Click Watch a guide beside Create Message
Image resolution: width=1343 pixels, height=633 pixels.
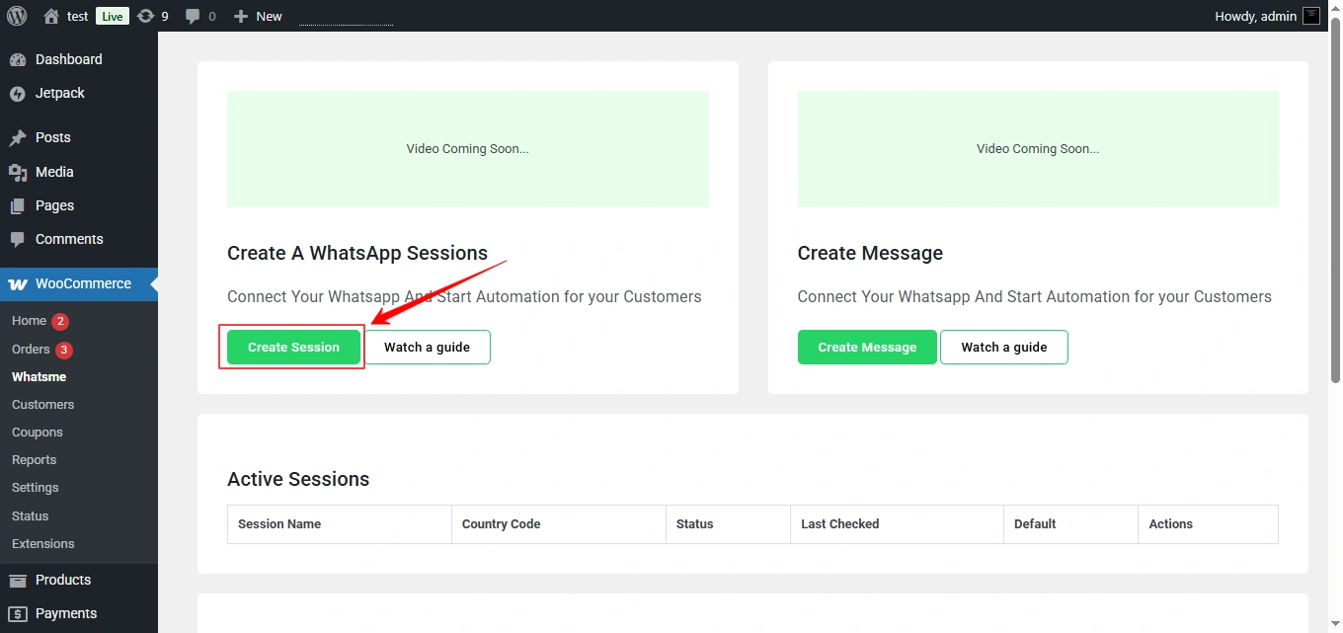(x=1003, y=347)
